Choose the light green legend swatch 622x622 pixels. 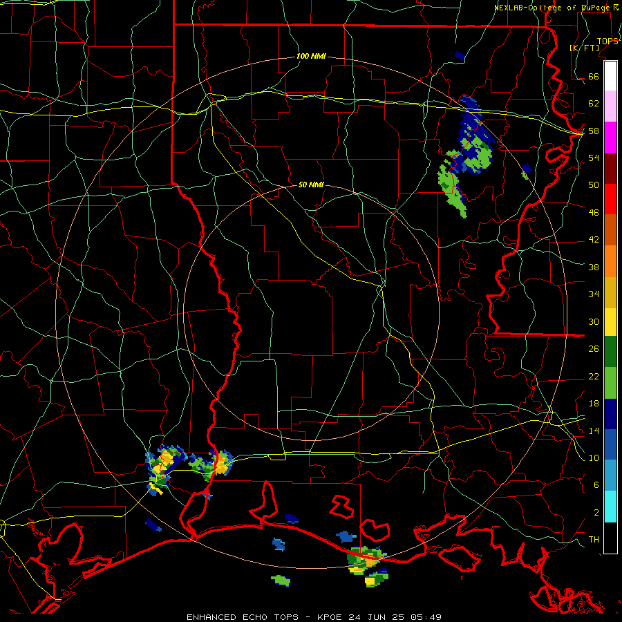610,383
